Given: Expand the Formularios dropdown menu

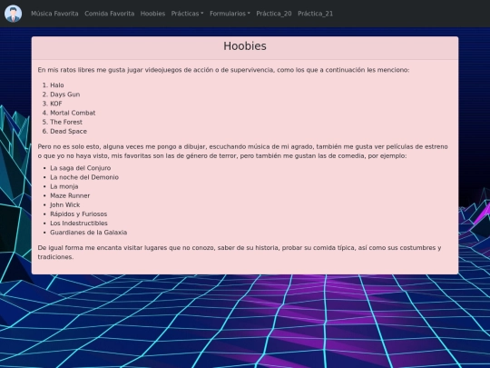Looking at the screenshot, I should tap(230, 14).
